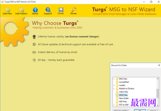Select the New folder entry
The width and height of the screenshot is (161, 111).
(124, 98)
